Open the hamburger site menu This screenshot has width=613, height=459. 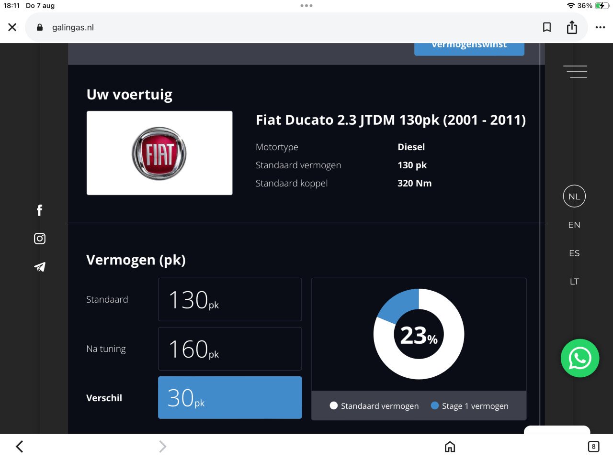(x=575, y=72)
